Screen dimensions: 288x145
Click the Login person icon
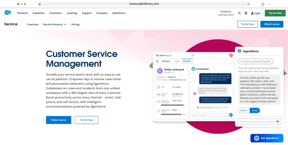pos(252,13)
